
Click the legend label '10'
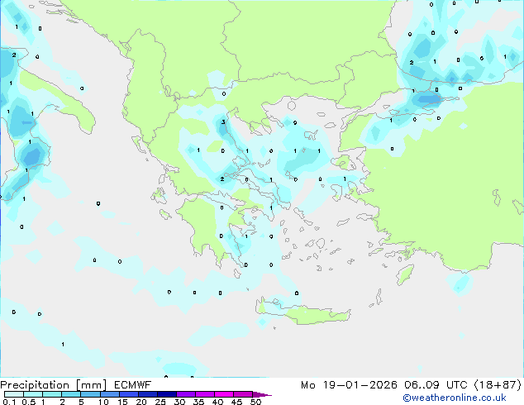click(x=103, y=402)
